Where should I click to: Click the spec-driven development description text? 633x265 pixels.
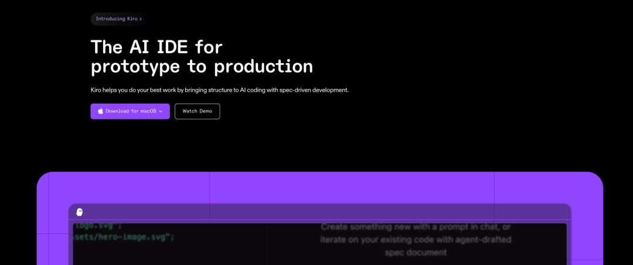coord(220,90)
